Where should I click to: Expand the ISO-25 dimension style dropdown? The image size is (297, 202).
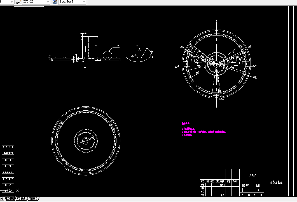(x=48, y=2)
